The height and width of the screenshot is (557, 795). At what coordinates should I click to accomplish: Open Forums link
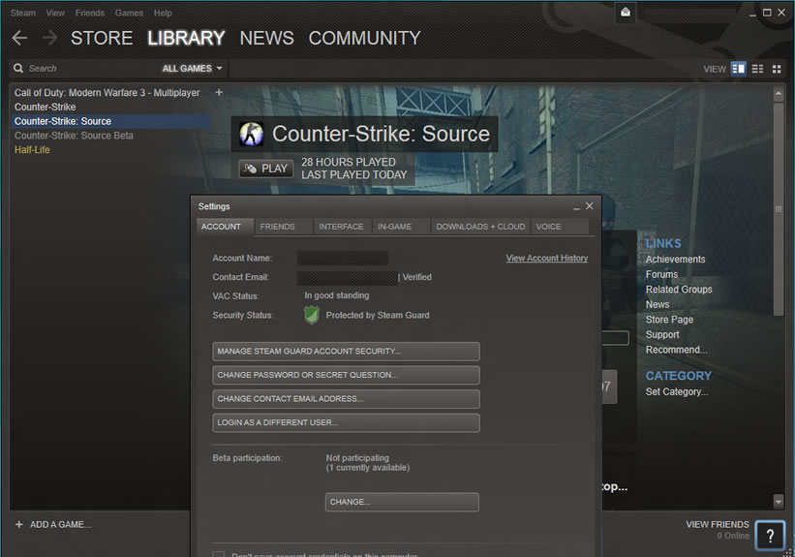(x=661, y=274)
